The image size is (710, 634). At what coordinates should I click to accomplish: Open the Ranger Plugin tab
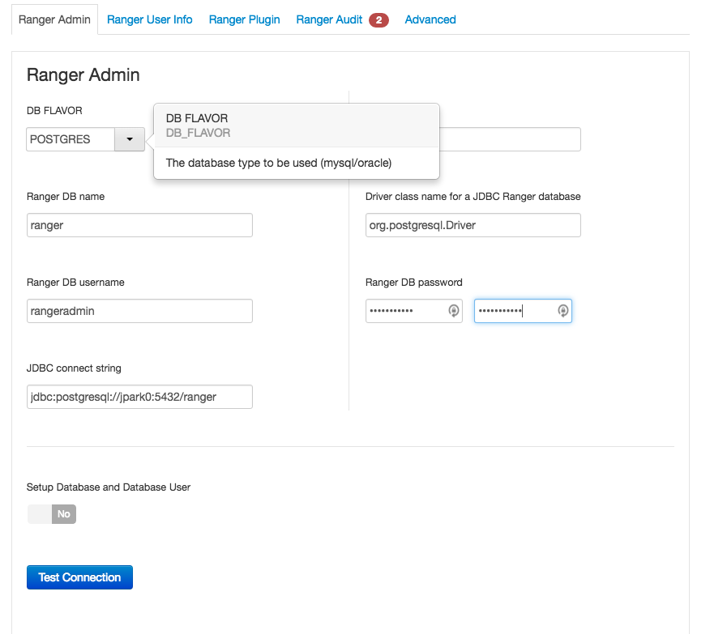[244, 19]
